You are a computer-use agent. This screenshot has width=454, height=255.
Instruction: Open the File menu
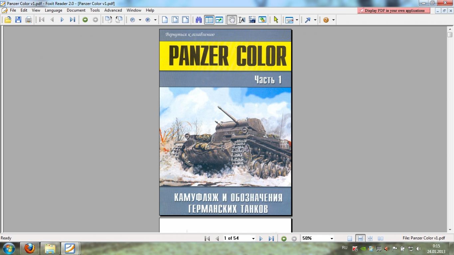pos(13,10)
